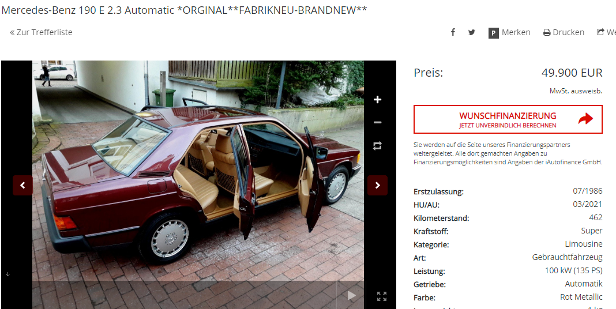Go back via Zur Trefferliste link
Screen dimensions: 616x309
click(42, 32)
